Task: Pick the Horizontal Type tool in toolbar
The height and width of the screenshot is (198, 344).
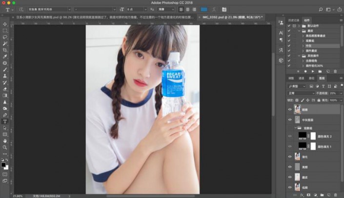Action: [5, 121]
